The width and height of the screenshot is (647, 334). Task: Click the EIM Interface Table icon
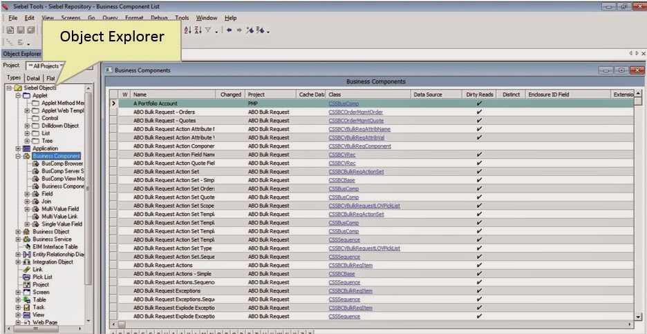(x=26, y=246)
